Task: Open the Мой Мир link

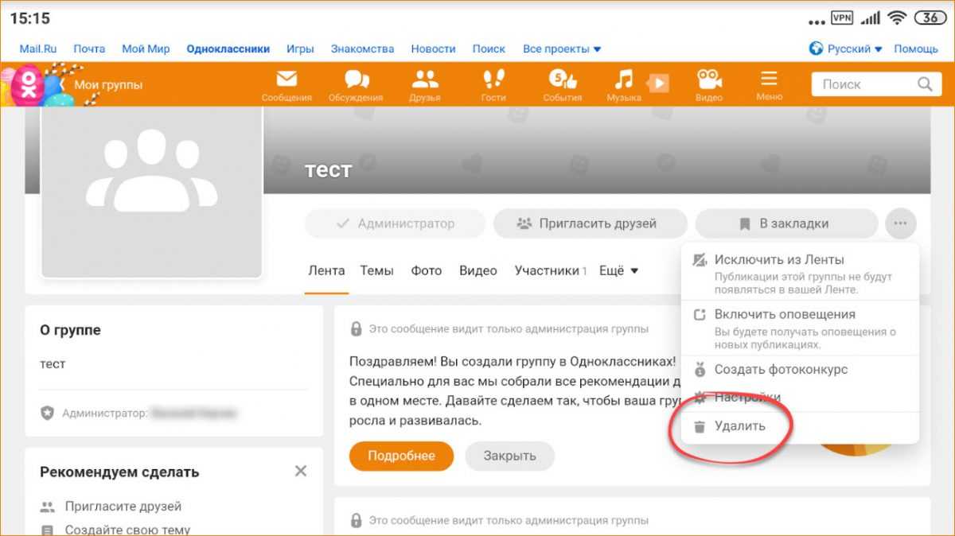Action: click(146, 49)
